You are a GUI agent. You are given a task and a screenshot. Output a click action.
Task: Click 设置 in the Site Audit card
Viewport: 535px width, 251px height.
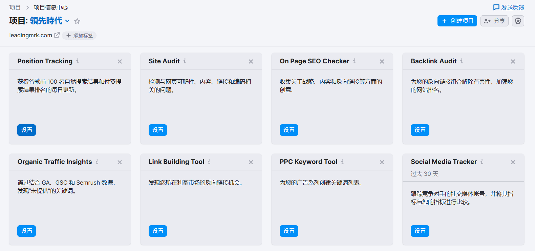(x=158, y=130)
